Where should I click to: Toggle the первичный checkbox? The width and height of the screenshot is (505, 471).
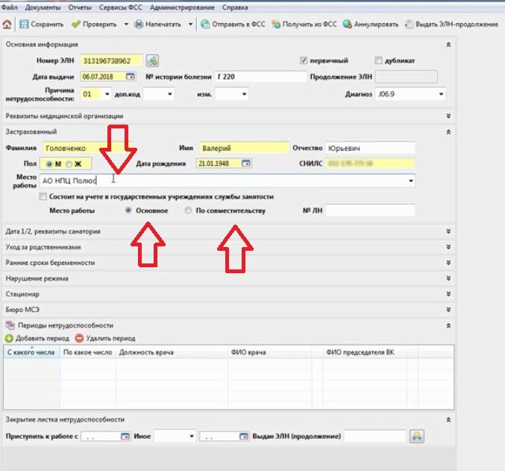304,60
